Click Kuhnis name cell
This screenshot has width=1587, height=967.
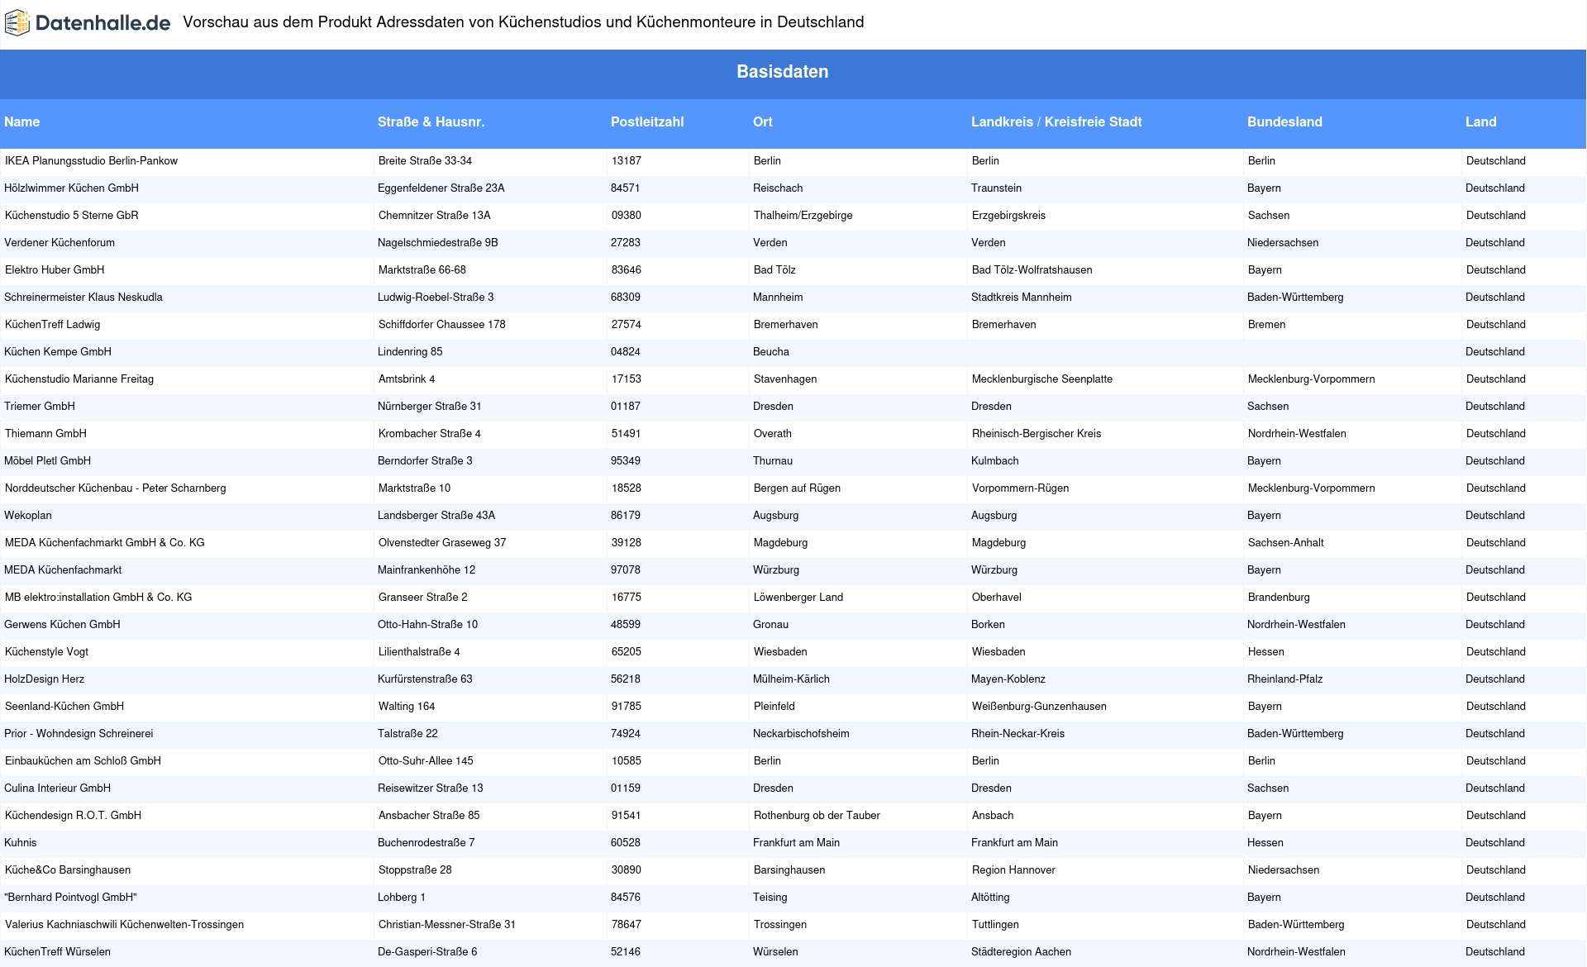pos(21,843)
